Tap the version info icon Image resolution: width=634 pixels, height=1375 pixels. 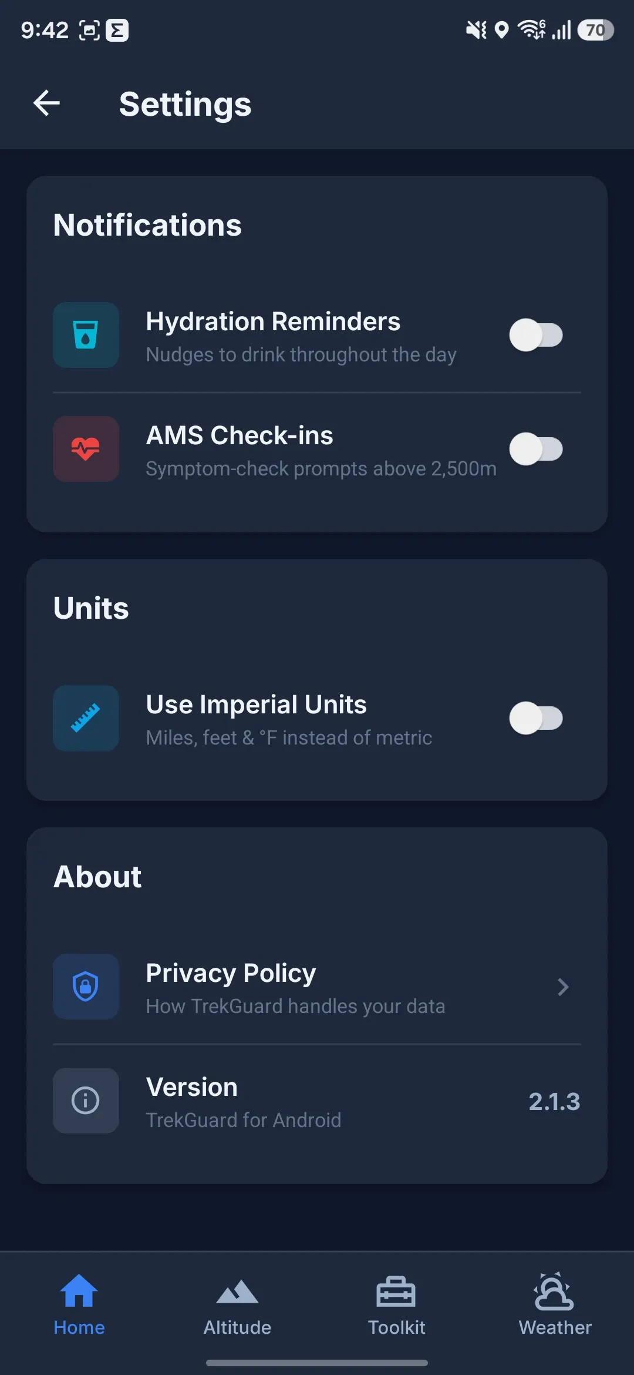[x=86, y=1101]
